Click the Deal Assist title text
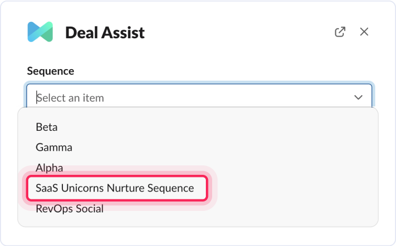 105,33
